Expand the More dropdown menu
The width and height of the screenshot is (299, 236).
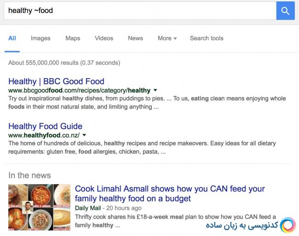(167, 38)
